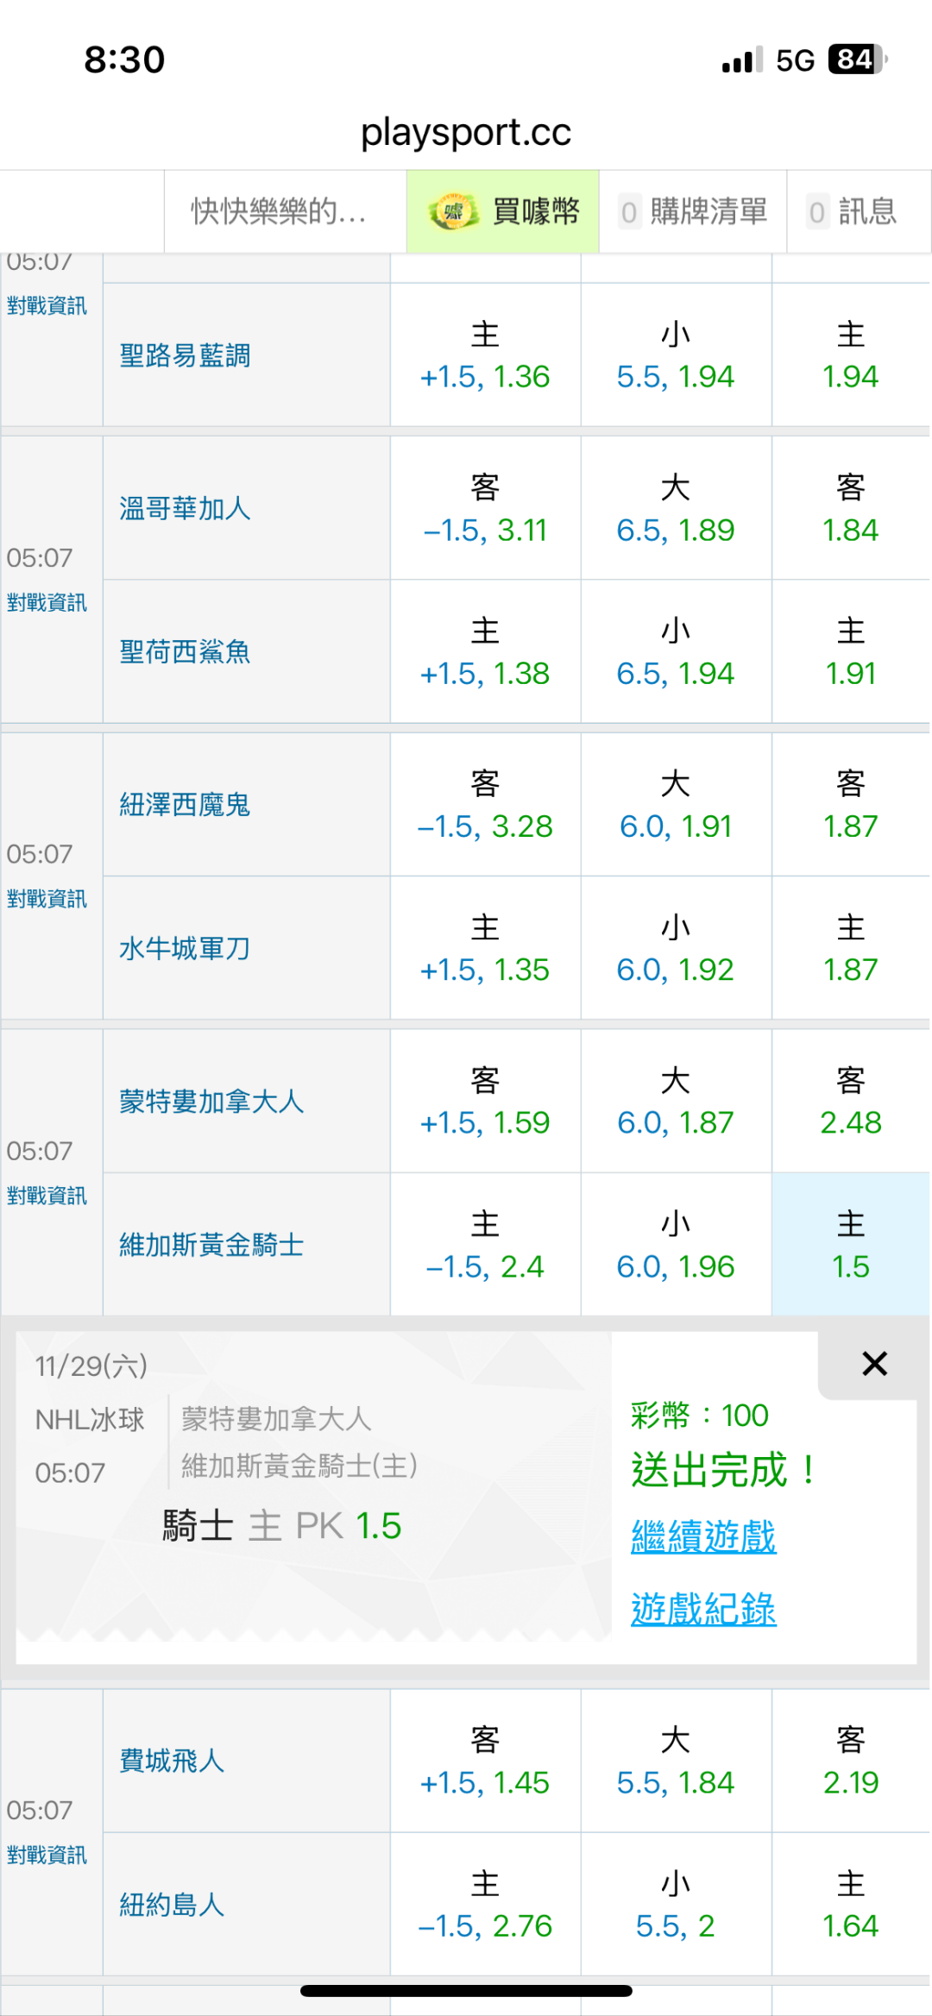932x2016 pixels.
Task: Choose 水牛城軍刀 home moneyline 1.87
Action: pyautogui.click(x=850, y=949)
